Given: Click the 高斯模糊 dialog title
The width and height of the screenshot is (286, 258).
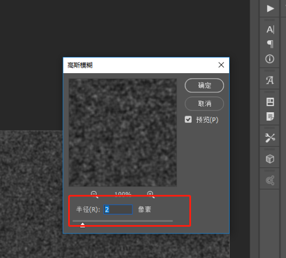Looking at the screenshot, I should pos(80,65).
